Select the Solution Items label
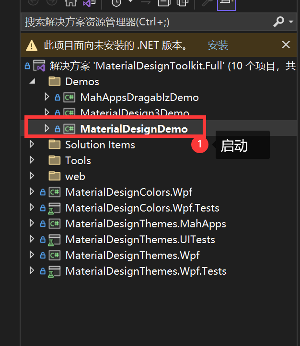 pyautogui.click(x=100, y=145)
